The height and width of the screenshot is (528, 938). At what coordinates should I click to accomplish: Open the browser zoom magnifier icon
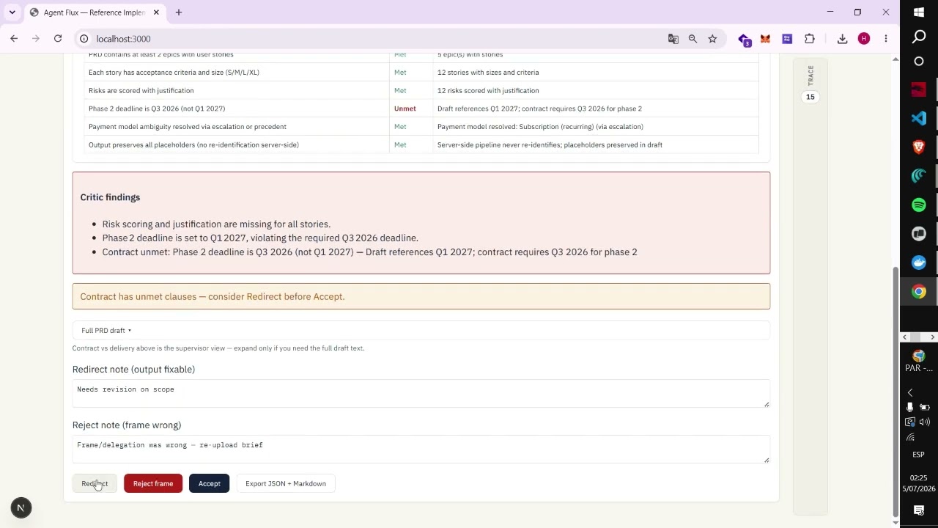point(693,39)
